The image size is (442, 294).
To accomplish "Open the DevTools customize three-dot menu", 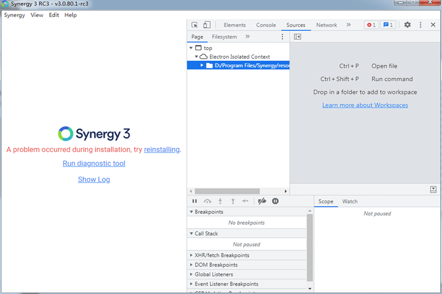I will (x=420, y=25).
